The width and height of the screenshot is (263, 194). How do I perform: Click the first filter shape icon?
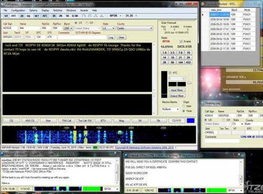tap(84, 16)
